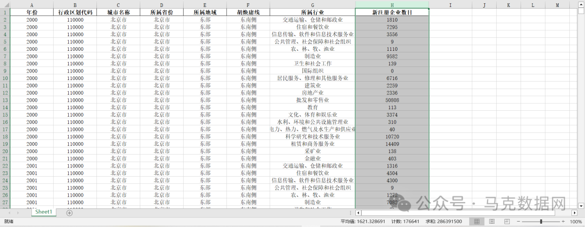Select column L header
Image resolution: width=585 pixels, height=227 pixels.
533,5
